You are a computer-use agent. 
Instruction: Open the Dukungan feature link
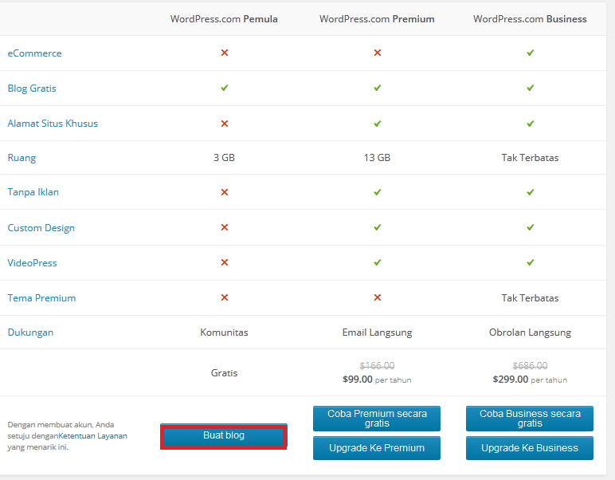(30, 332)
